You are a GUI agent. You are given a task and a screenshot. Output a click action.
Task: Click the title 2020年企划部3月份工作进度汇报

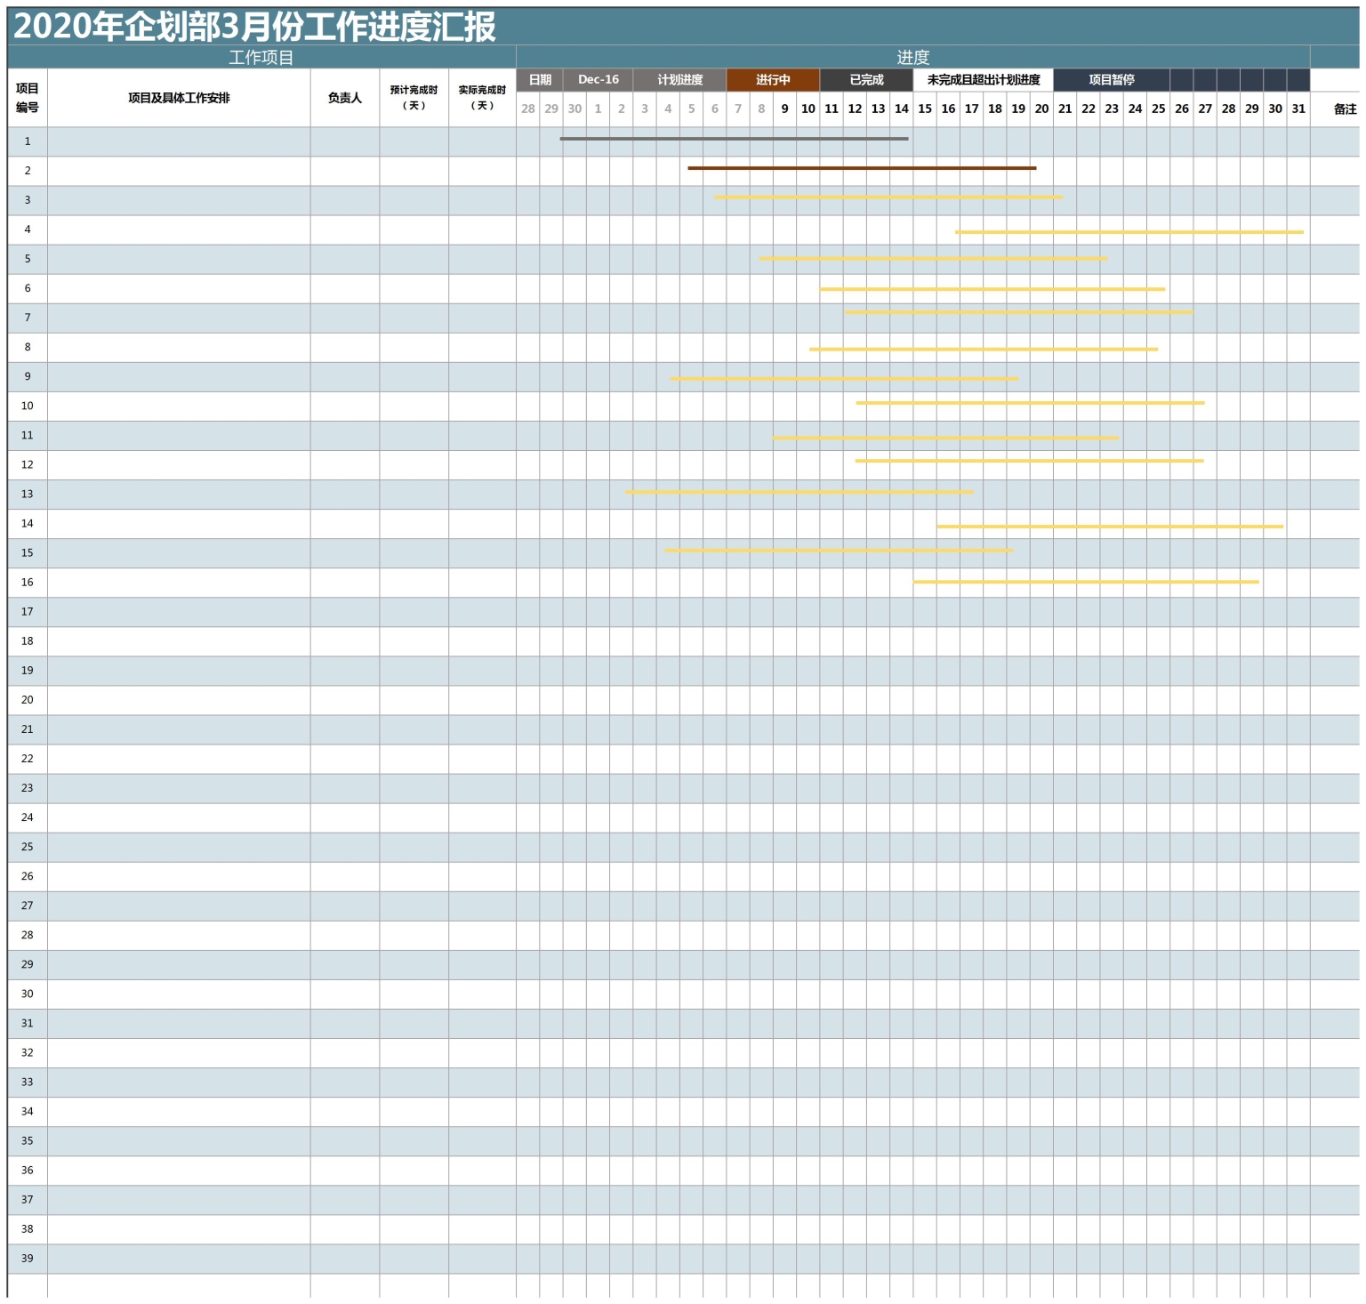point(254,27)
